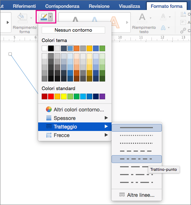This screenshot has height=205, width=191.
Task: Select the highlighted dash-dot line style
Action: click(136, 159)
